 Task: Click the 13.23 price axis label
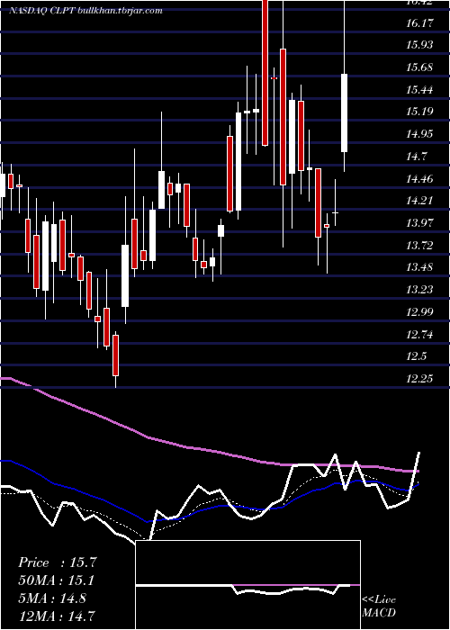(419, 289)
